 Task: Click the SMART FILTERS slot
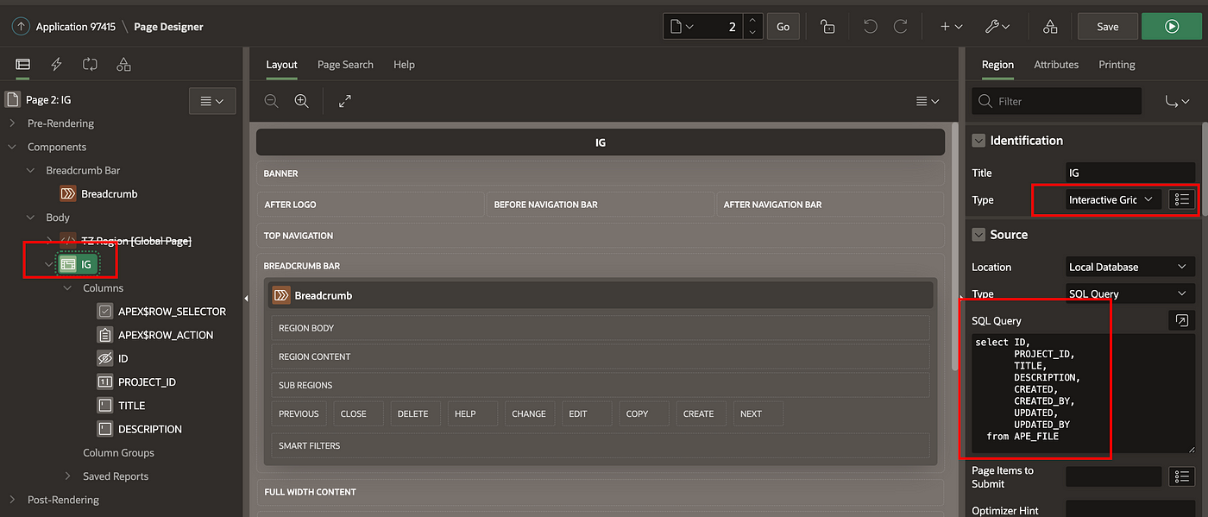click(601, 445)
